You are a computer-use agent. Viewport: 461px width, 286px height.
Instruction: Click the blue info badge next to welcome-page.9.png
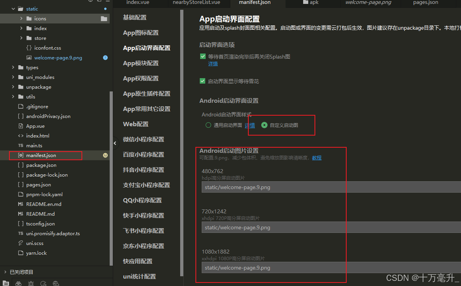click(105, 57)
